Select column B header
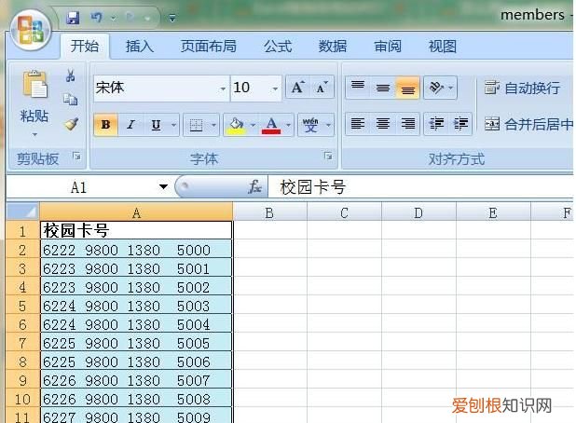Image resolution: width=576 pixels, height=423 pixels. 269,212
